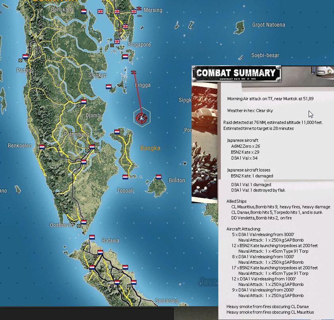This screenshot has width=334, height=320.
Task: Click the orange Bangka island label
Action: [x=150, y=148]
